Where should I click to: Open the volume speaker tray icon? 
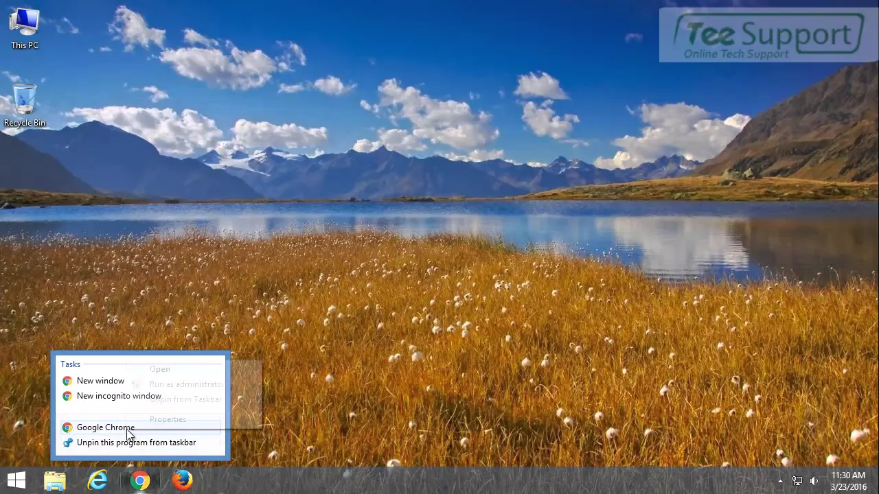click(814, 481)
